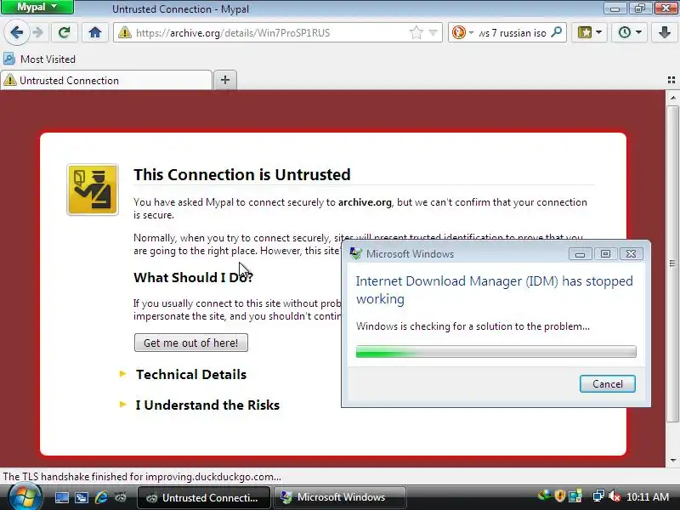Open the Home page button
680x510 pixels.
(95, 32)
